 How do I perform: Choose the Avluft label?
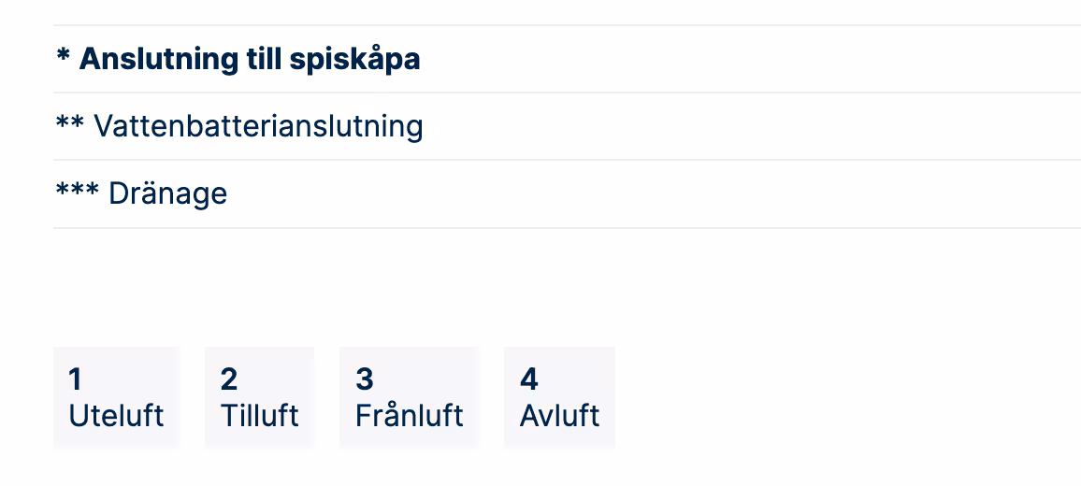click(x=559, y=415)
